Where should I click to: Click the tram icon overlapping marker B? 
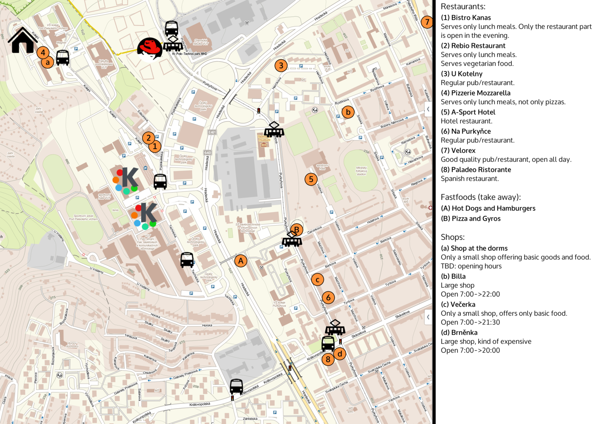click(x=292, y=239)
